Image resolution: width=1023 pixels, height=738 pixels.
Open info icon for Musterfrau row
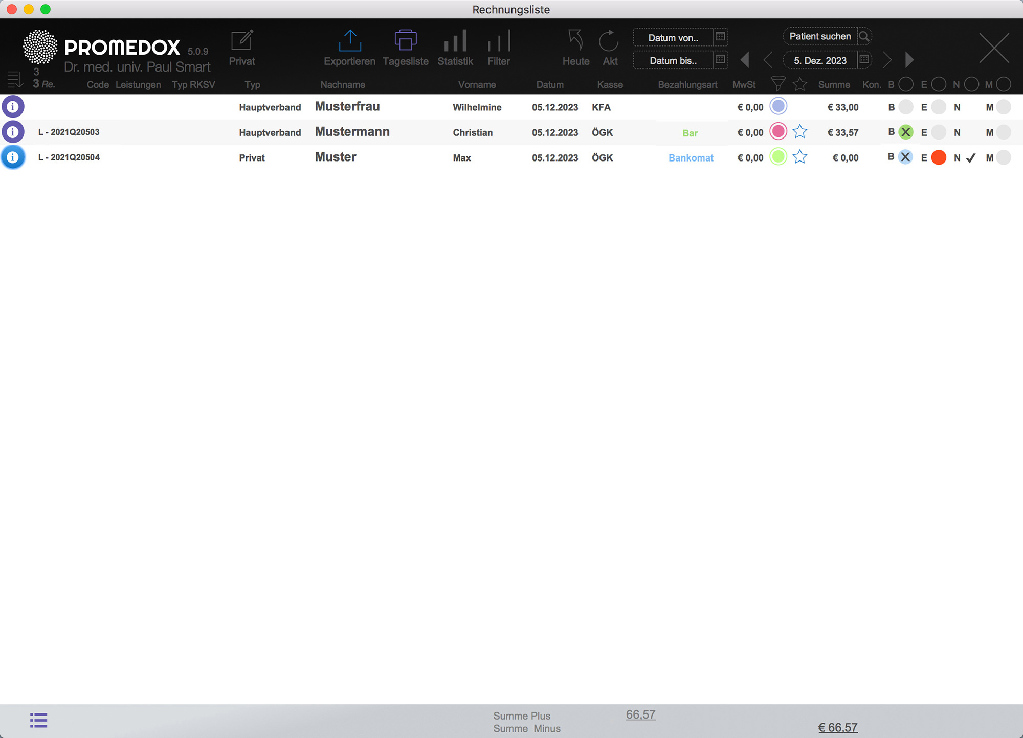tap(13, 107)
